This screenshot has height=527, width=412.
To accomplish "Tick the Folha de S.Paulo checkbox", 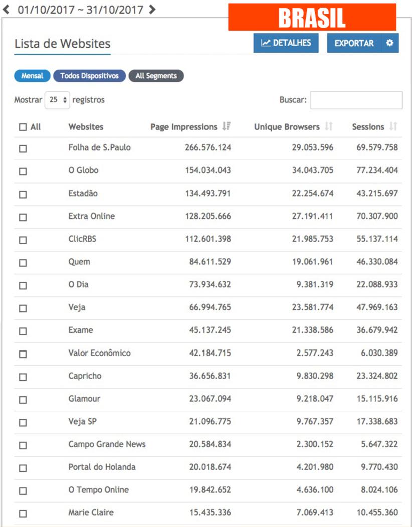I will pyautogui.click(x=23, y=149).
